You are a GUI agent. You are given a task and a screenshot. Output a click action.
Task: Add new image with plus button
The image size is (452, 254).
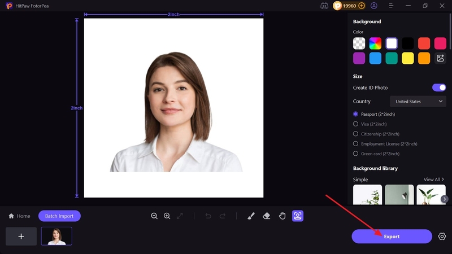tap(21, 237)
